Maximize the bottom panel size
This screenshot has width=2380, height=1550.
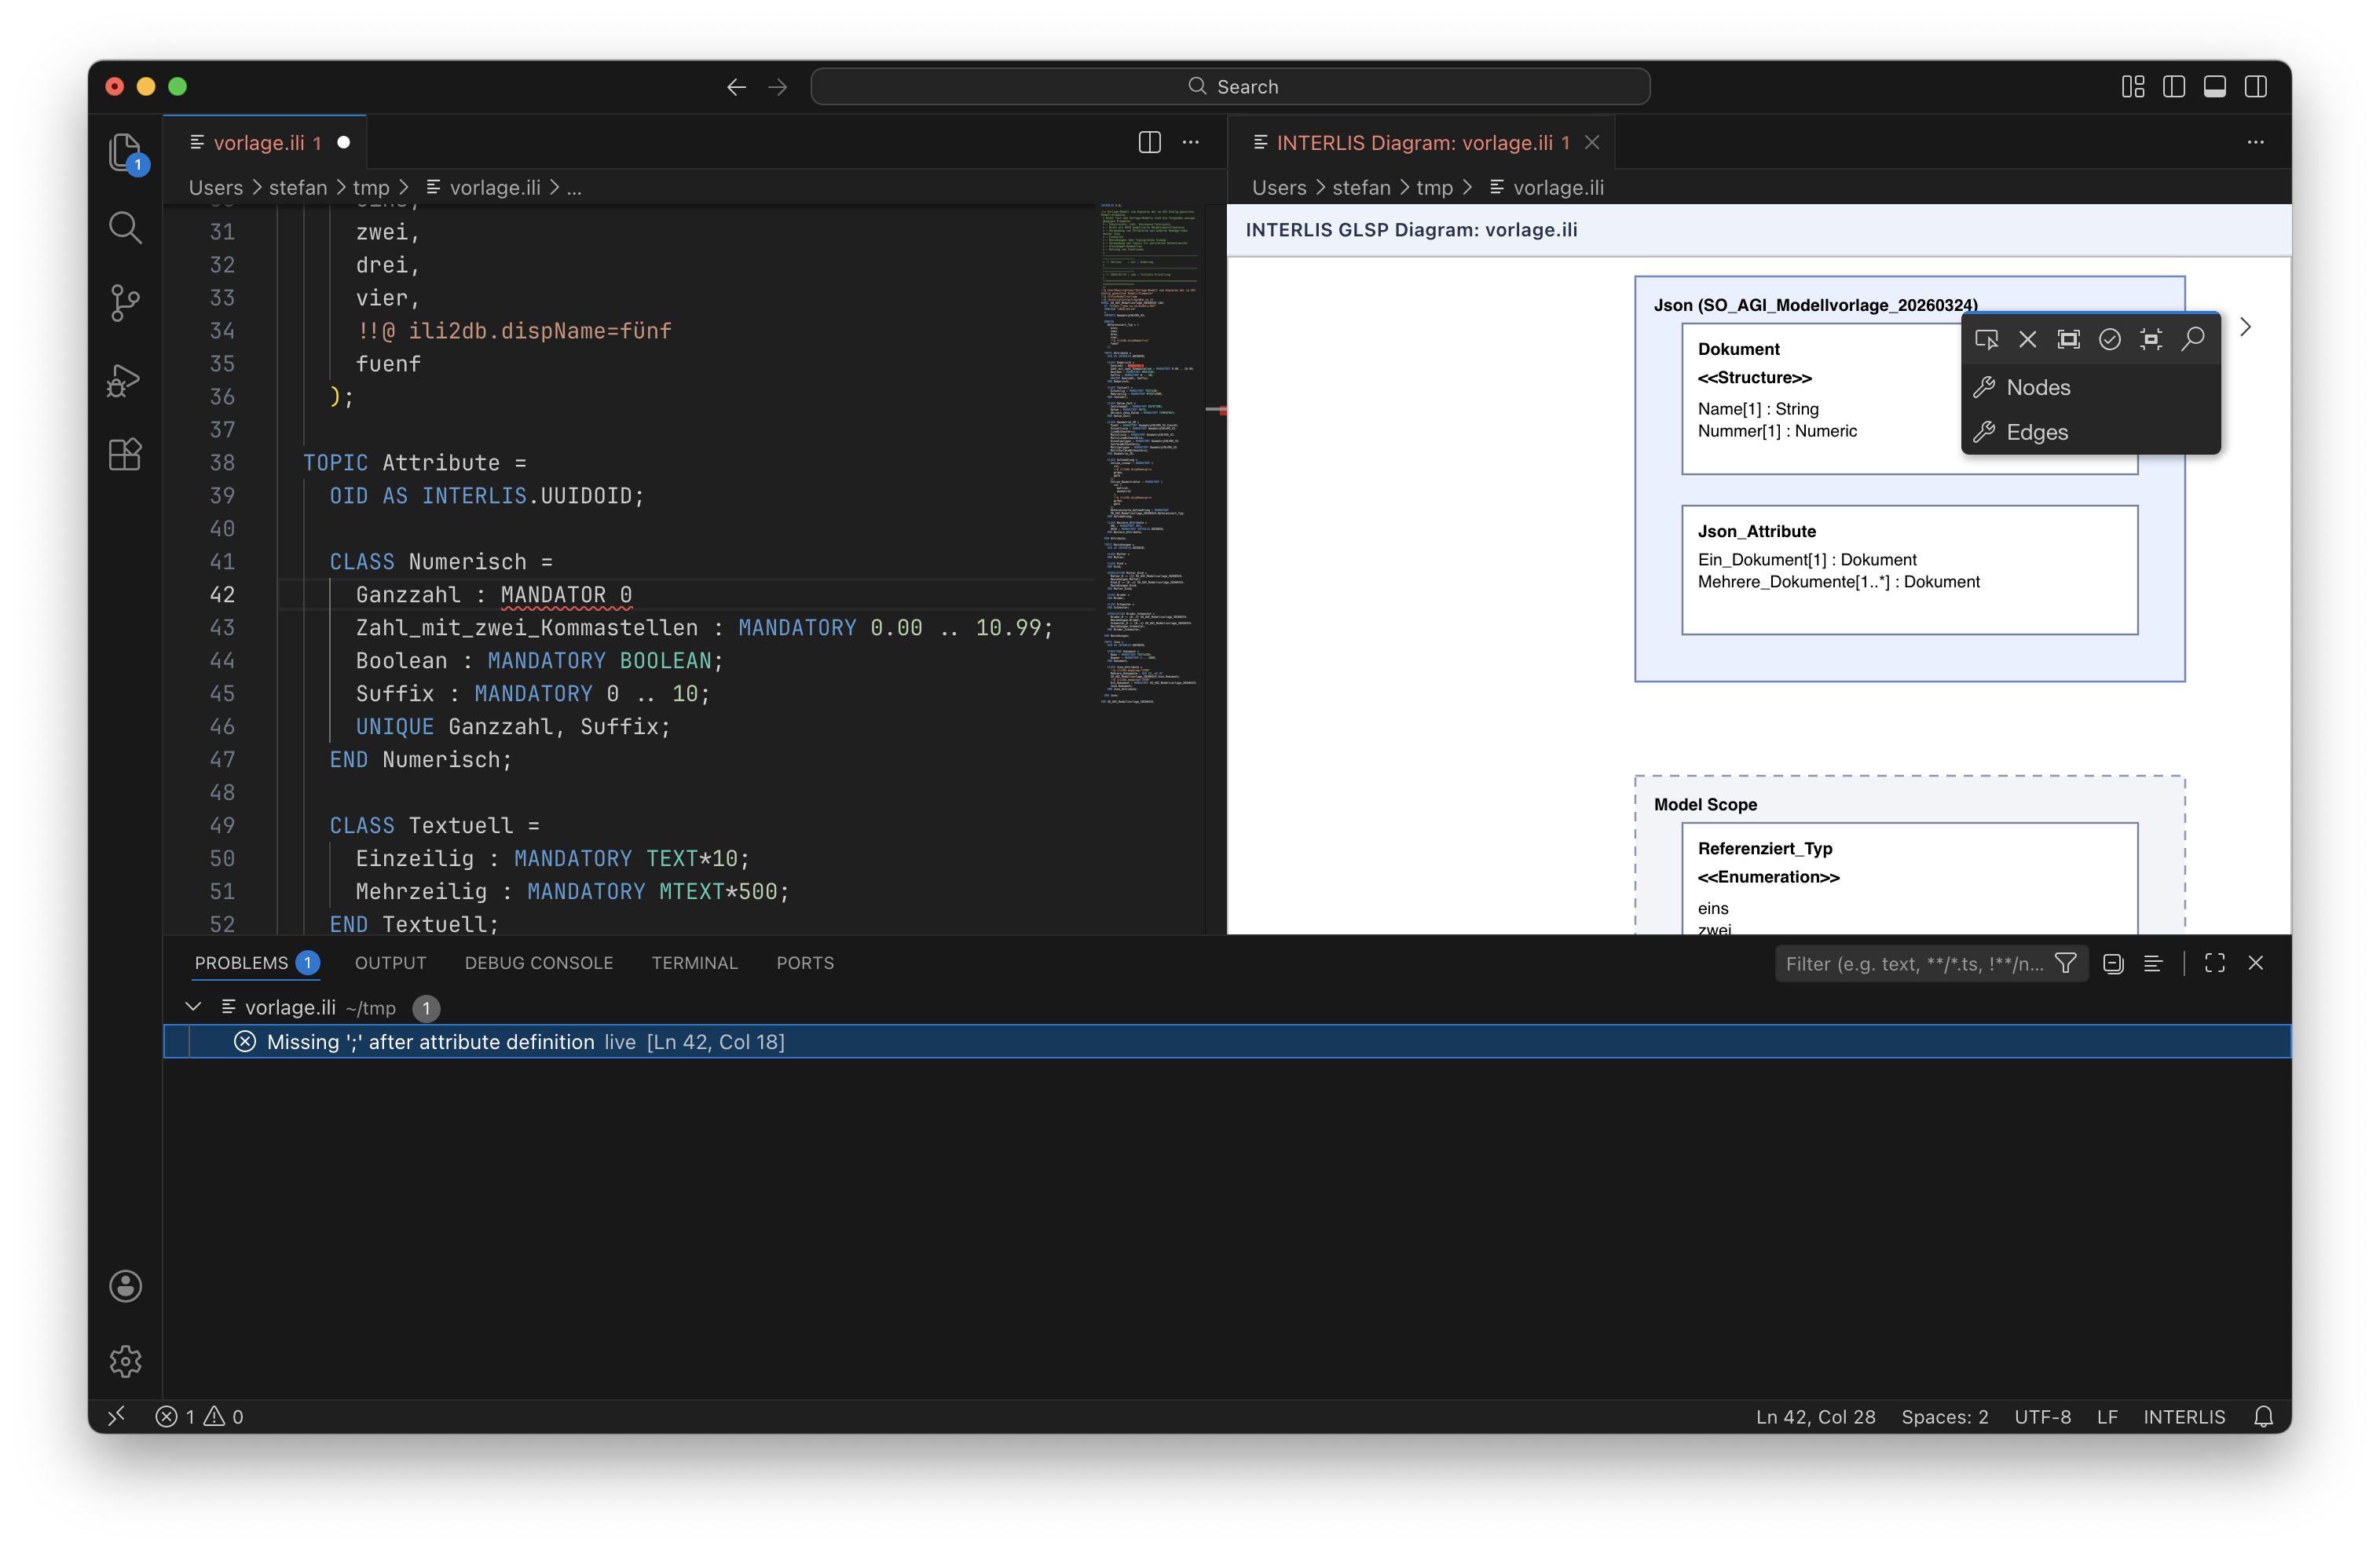tap(2214, 963)
